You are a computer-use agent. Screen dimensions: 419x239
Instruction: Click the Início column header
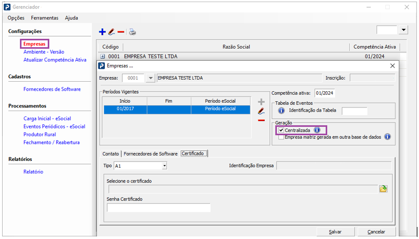(125, 101)
